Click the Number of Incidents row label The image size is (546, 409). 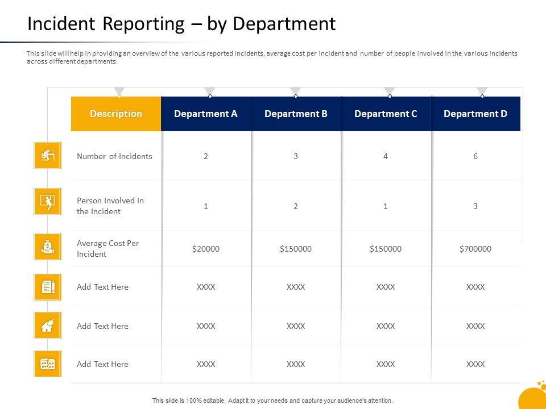click(x=114, y=156)
